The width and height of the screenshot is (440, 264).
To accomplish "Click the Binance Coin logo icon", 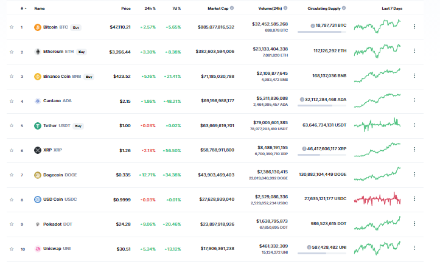I will click(38, 76).
